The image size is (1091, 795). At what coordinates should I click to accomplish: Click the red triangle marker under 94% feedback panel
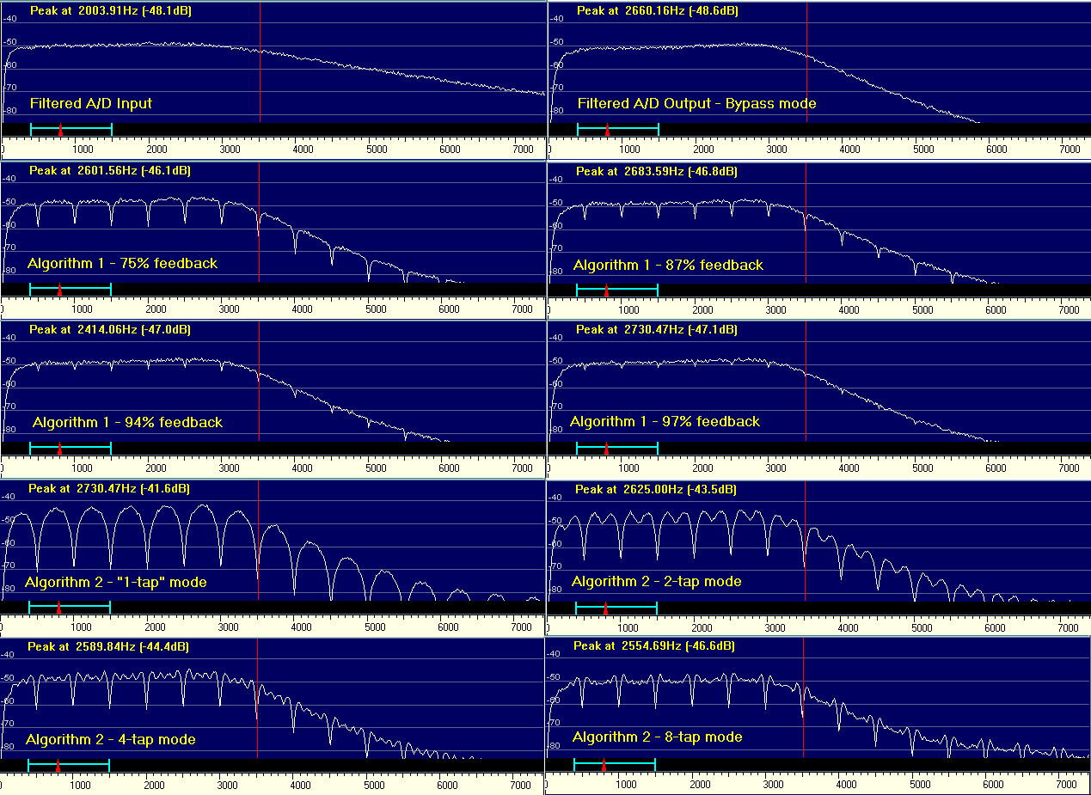coord(59,449)
